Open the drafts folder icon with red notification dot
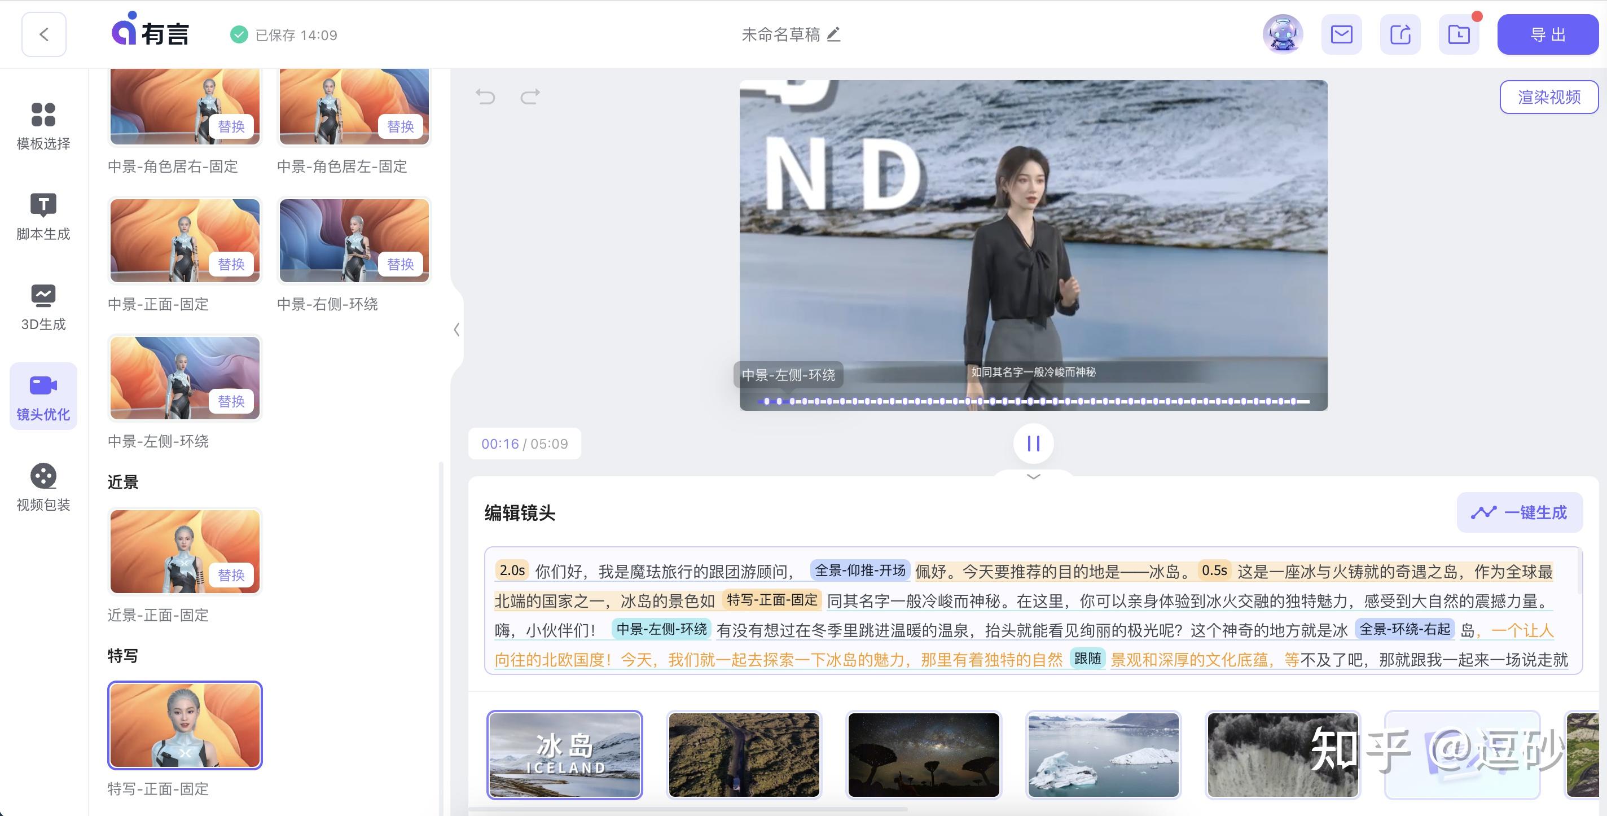The image size is (1607, 816). click(x=1459, y=34)
